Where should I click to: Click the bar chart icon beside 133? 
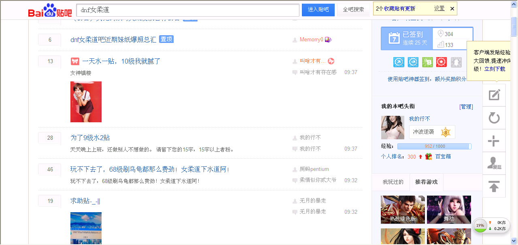pos(441,45)
